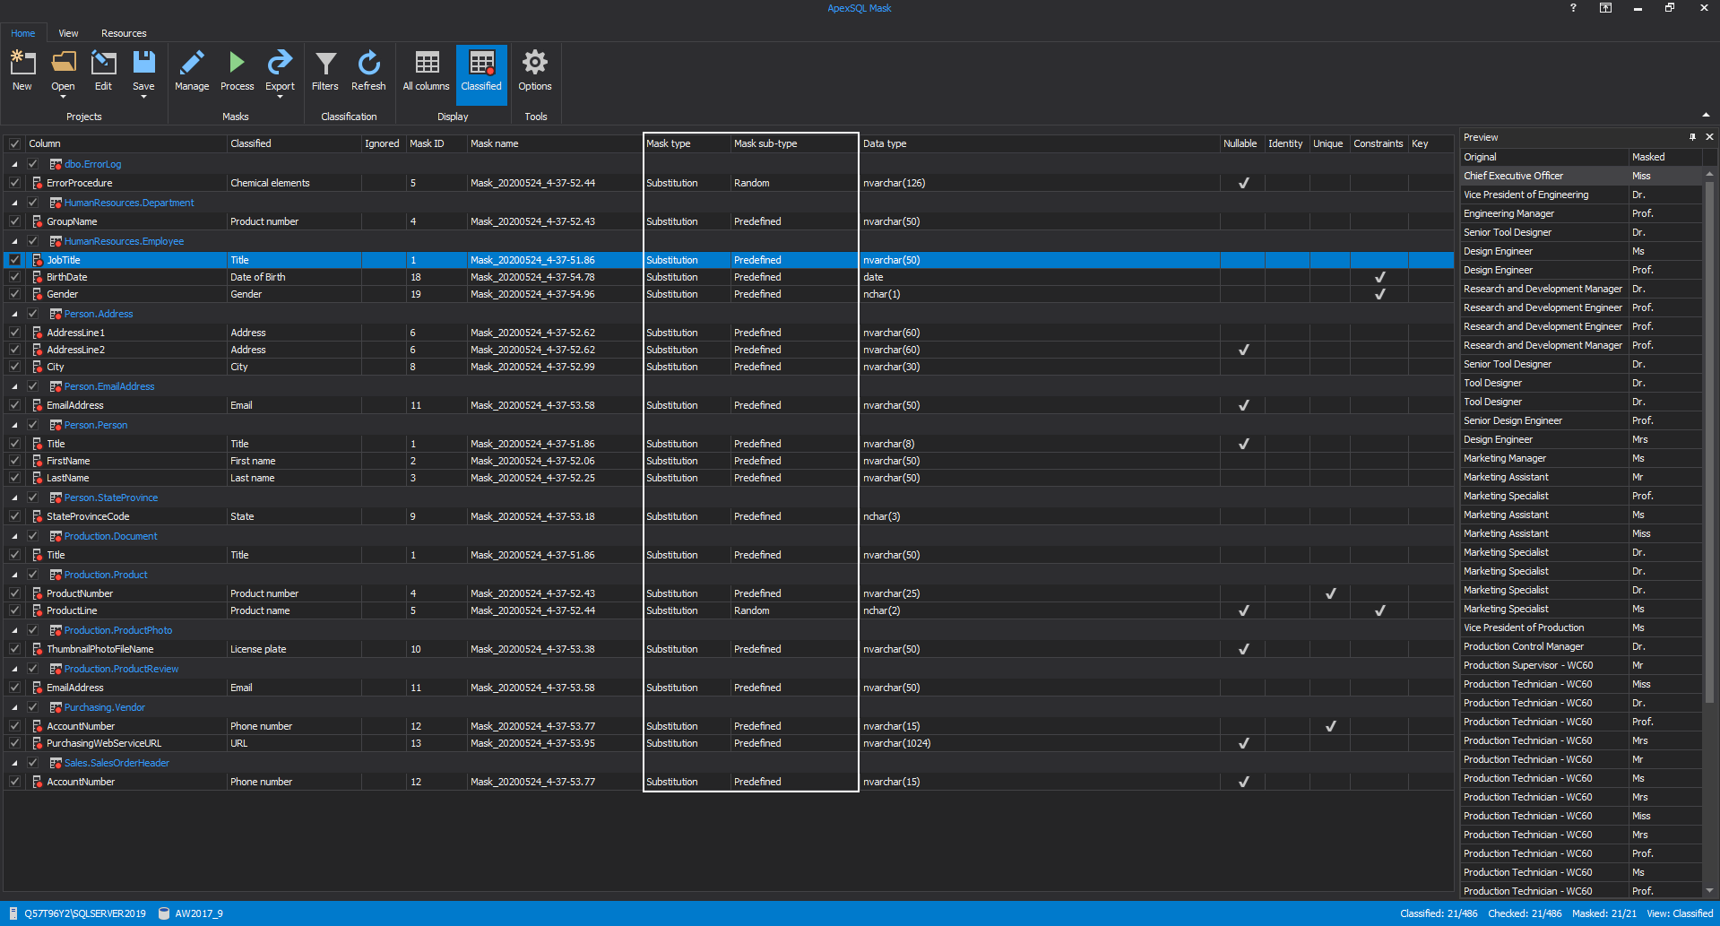
Task: Click the License plate classified cell
Action: click(293, 649)
